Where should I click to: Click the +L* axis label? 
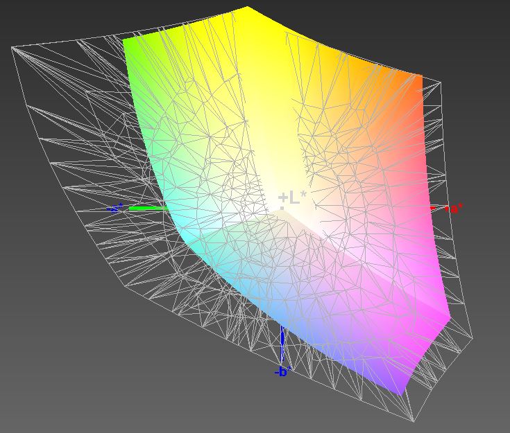tap(292, 198)
